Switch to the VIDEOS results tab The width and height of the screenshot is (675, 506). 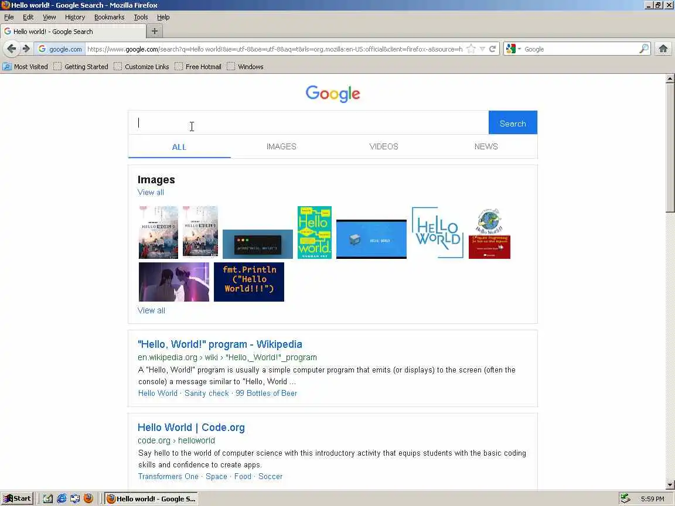pos(384,147)
